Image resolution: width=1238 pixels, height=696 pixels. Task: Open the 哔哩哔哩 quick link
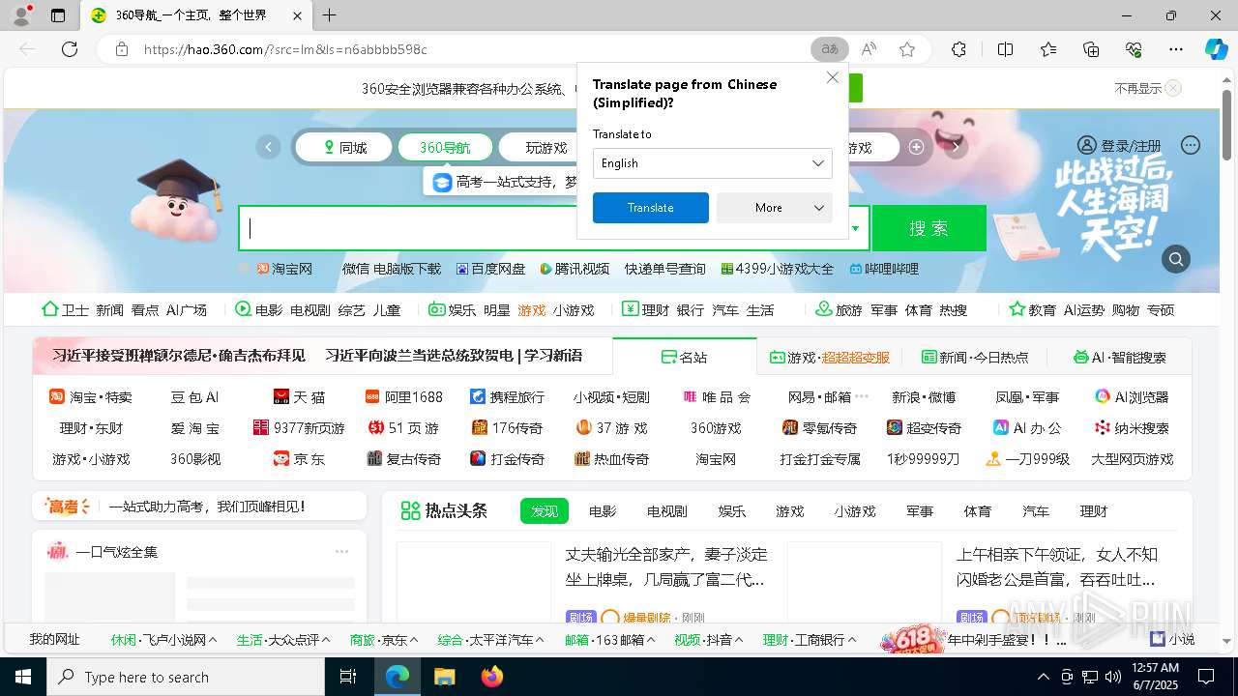click(x=884, y=269)
